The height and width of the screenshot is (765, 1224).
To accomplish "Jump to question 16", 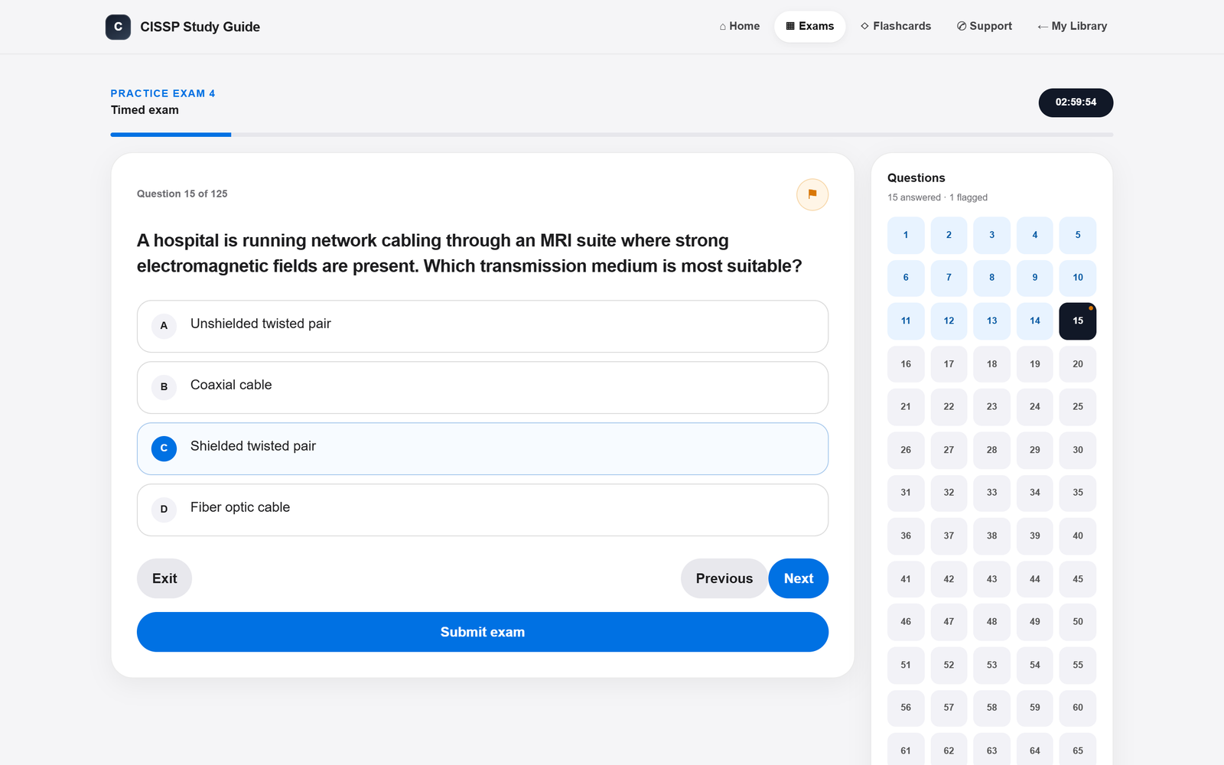I will point(906,364).
